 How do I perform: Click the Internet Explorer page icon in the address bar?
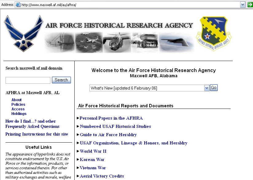pyautogui.click(x=18, y=5)
